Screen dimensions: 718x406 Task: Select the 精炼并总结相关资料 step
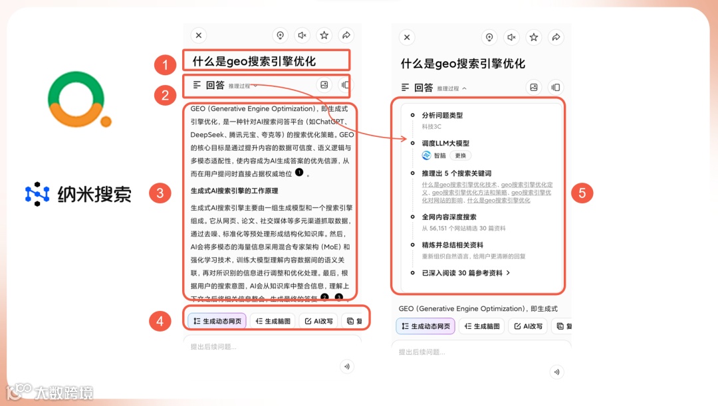click(x=453, y=245)
